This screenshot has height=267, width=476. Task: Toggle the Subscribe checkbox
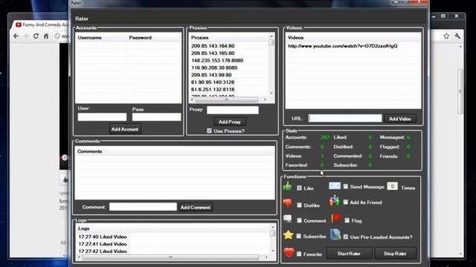(299, 236)
